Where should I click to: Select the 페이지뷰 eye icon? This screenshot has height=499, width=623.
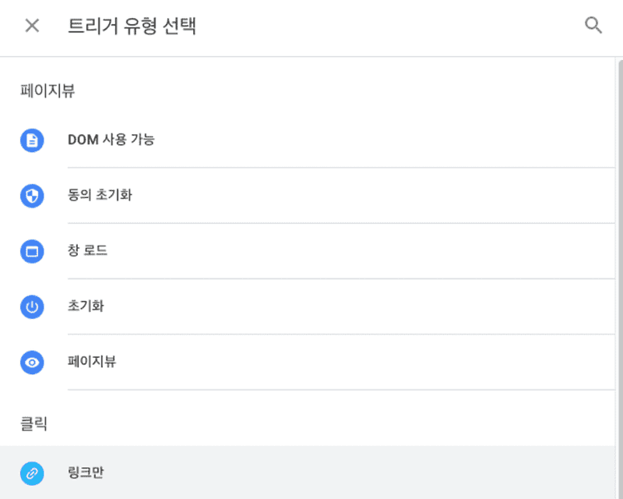point(31,363)
